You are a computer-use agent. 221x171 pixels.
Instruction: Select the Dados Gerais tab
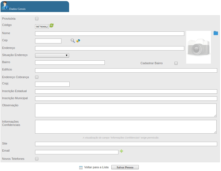(35, 7)
